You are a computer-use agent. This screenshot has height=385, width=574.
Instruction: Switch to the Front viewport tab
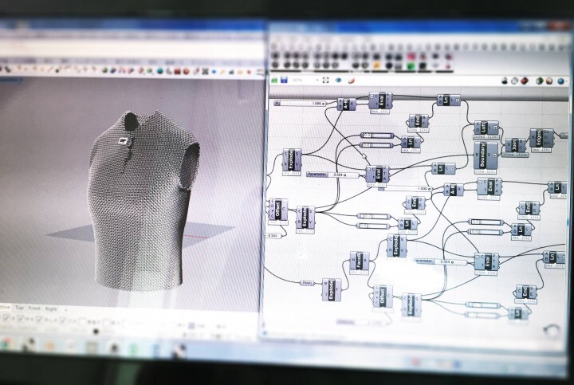click(34, 308)
